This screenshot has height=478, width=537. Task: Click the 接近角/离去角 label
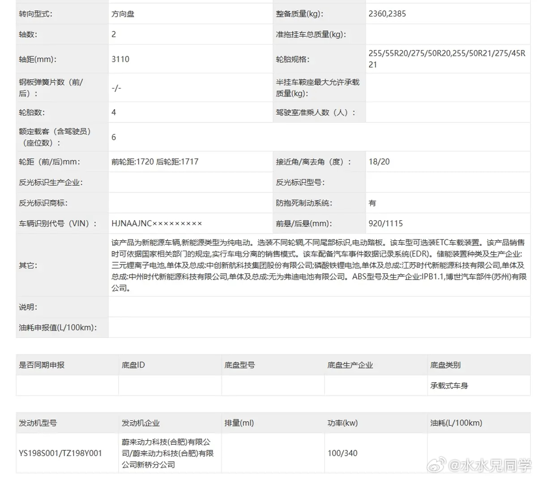314,162
